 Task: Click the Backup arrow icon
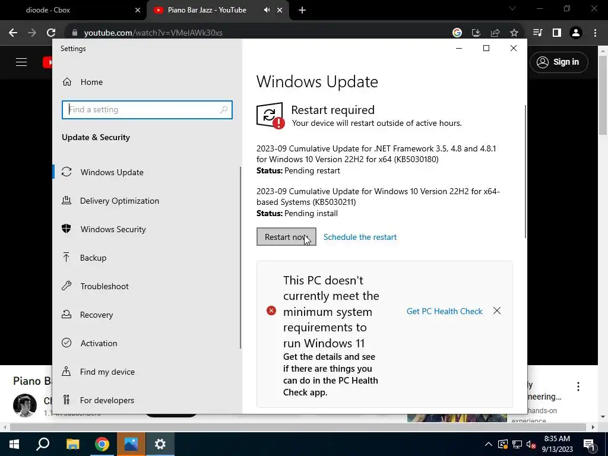pyautogui.click(x=66, y=258)
